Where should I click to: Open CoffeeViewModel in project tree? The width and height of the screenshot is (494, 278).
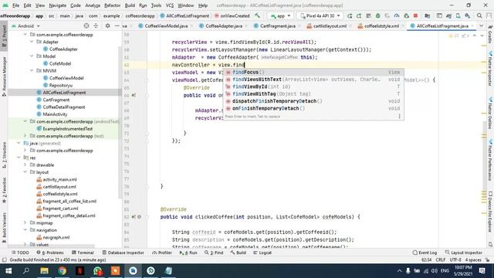coord(66,78)
